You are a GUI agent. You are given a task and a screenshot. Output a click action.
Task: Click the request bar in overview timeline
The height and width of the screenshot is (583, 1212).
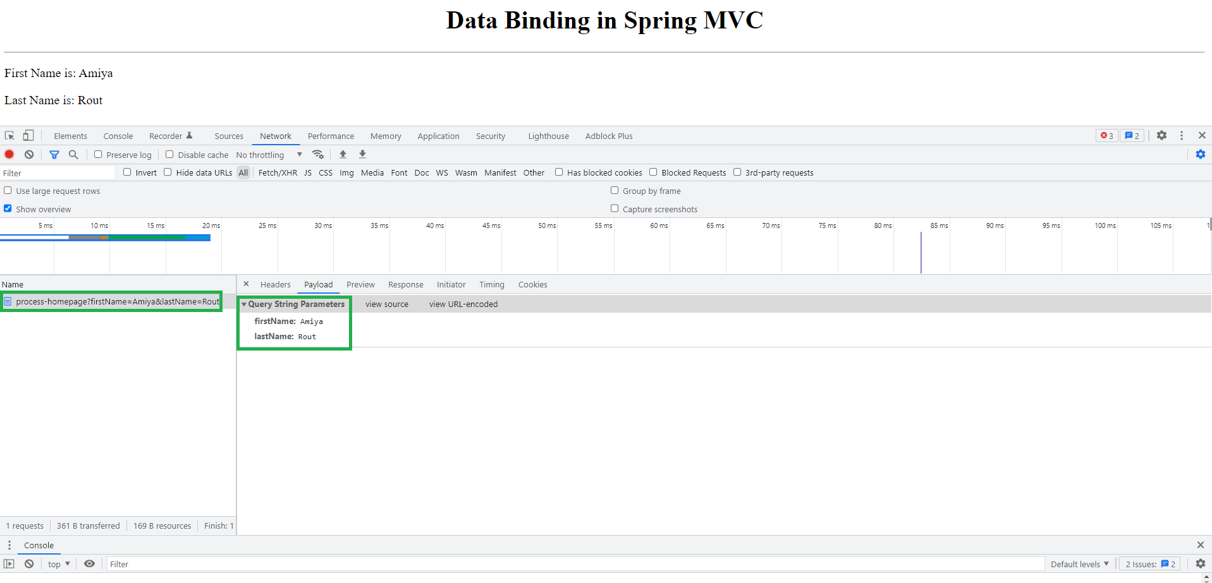(105, 237)
